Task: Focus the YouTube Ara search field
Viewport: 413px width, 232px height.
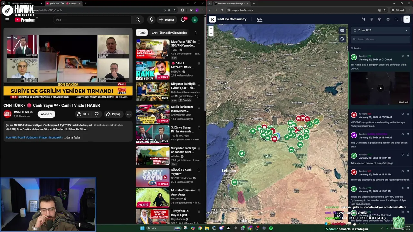Action: pyautogui.click(x=92, y=20)
